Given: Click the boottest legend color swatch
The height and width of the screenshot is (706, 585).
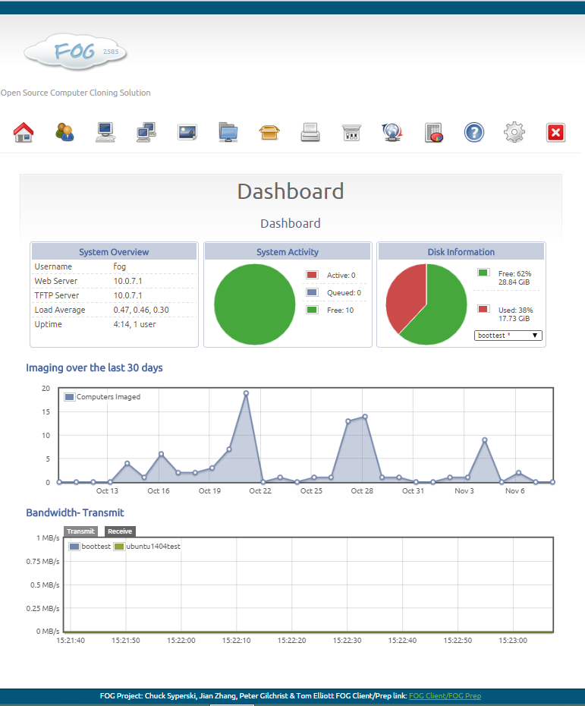Looking at the screenshot, I should (74, 547).
